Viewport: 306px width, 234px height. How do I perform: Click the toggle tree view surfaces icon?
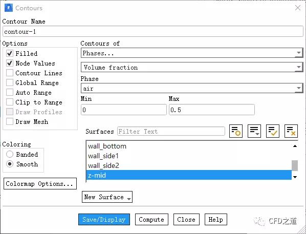point(236,131)
